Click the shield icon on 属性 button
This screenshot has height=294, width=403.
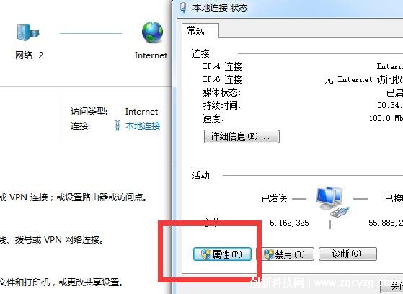206,254
